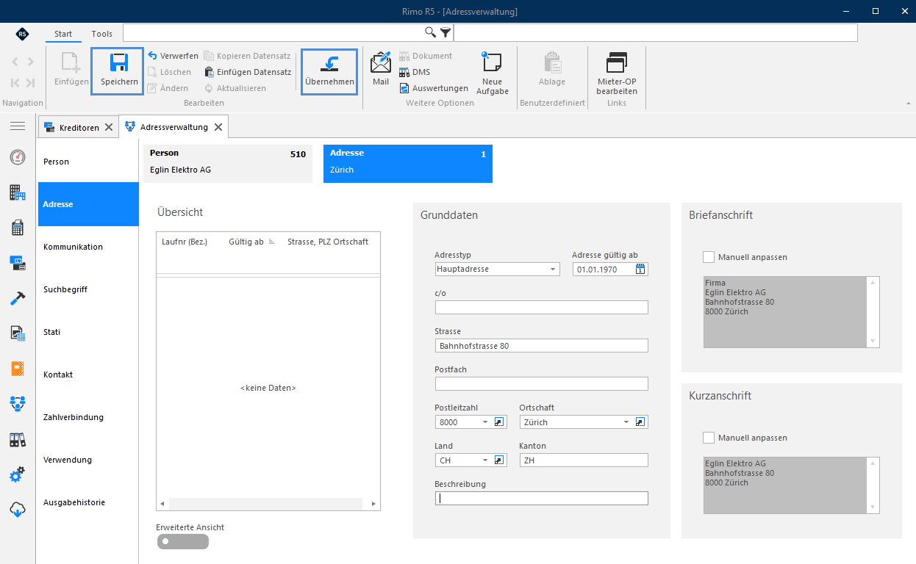Click the Beschreibung input field

click(542, 498)
